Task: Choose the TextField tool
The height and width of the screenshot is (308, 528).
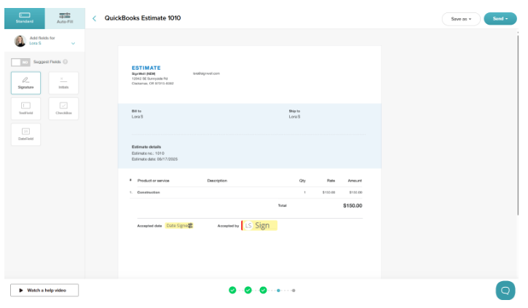Action: click(x=25, y=108)
